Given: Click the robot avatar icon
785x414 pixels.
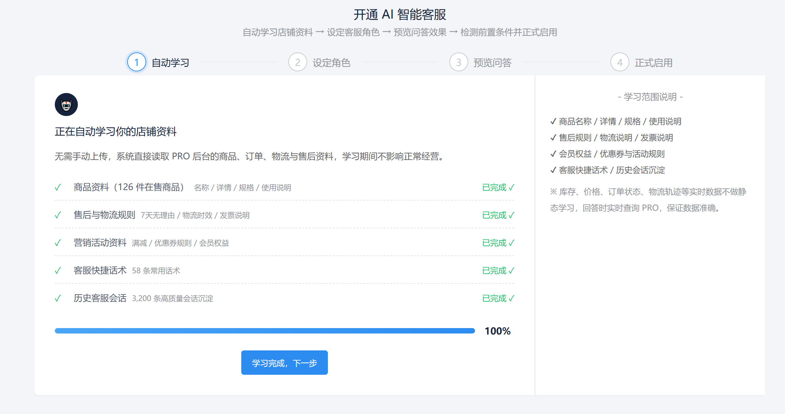Looking at the screenshot, I should [x=66, y=105].
